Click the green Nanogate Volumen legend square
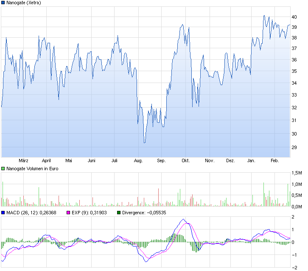The width and height of the screenshot is (308, 271). click(3, 169)
